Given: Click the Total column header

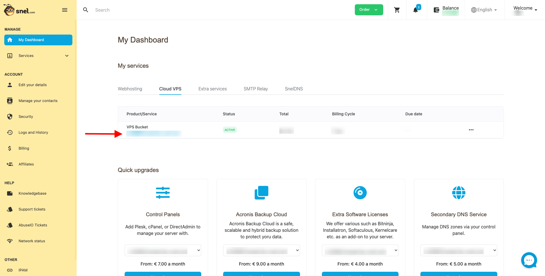Looking at the screenshot, I should point(284,114).
